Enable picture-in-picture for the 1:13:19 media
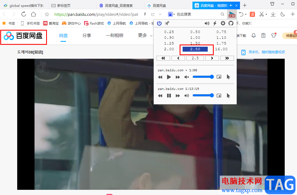This screenshot has height=195, width=297. 219,96
